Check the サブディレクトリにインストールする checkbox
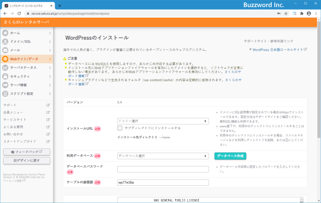This screenshot has width=321, height=203. click(120, 128)
